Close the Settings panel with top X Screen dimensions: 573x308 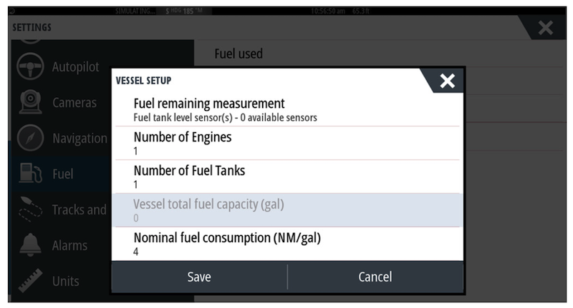pos(545,28)
